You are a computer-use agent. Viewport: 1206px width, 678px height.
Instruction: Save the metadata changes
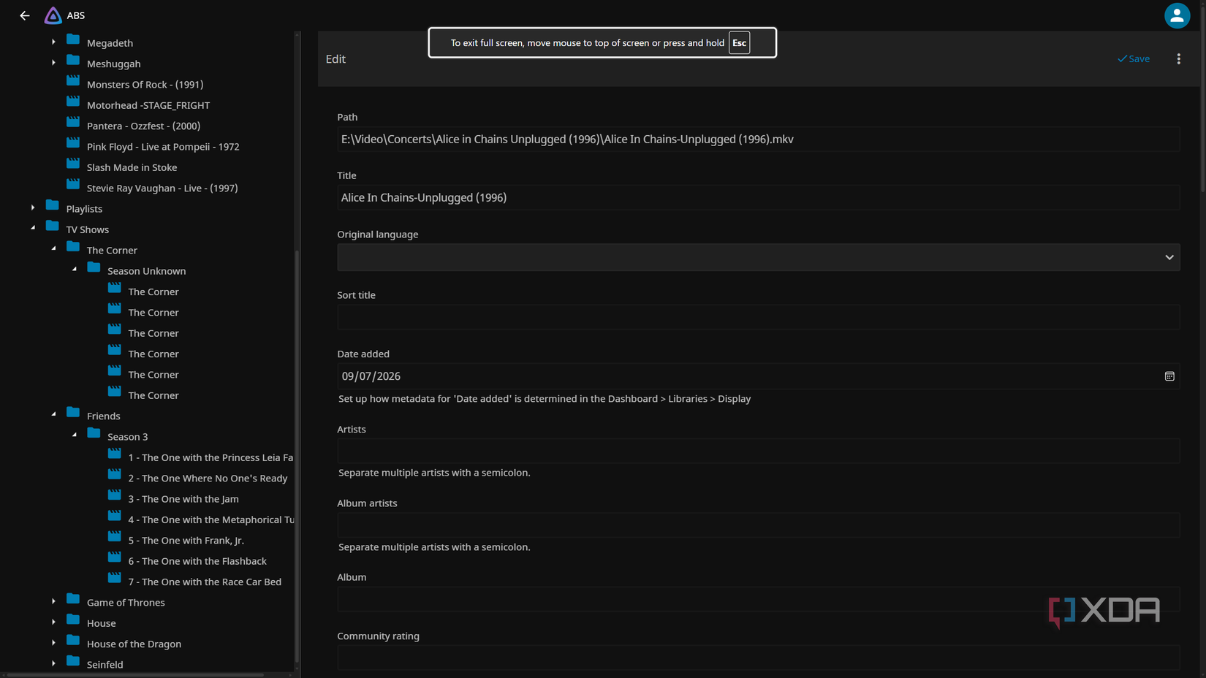click(x=1134, y=59)
